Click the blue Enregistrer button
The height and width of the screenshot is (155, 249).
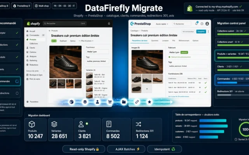tap(201, 31)
